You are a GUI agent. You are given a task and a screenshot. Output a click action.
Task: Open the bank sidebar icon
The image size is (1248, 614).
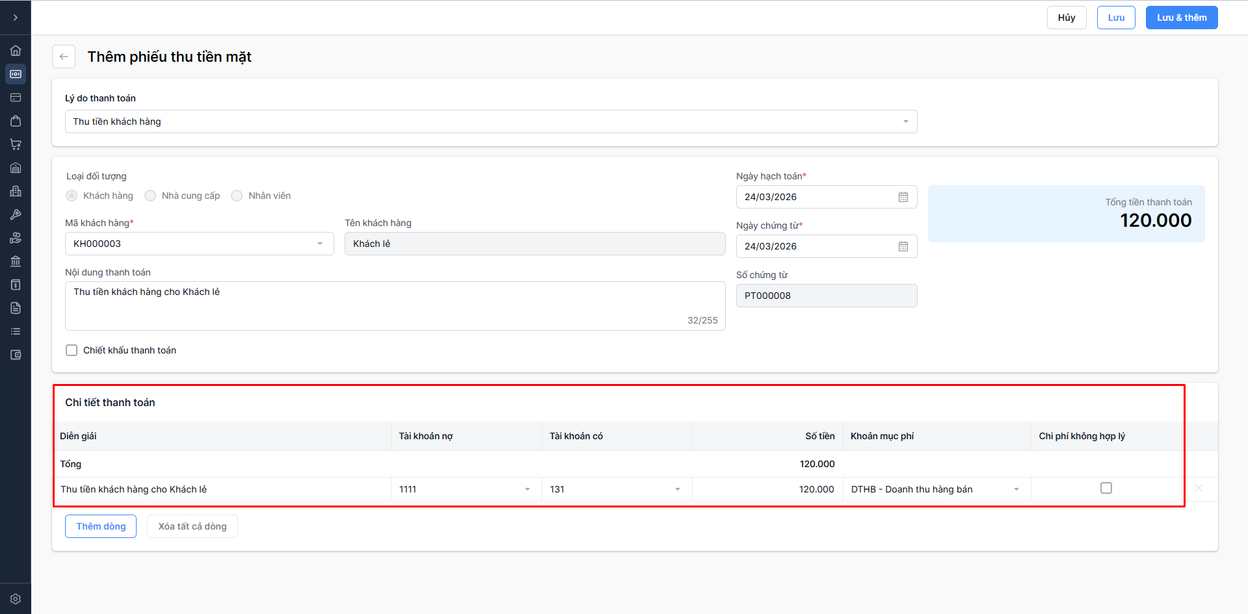pos(16,261)
